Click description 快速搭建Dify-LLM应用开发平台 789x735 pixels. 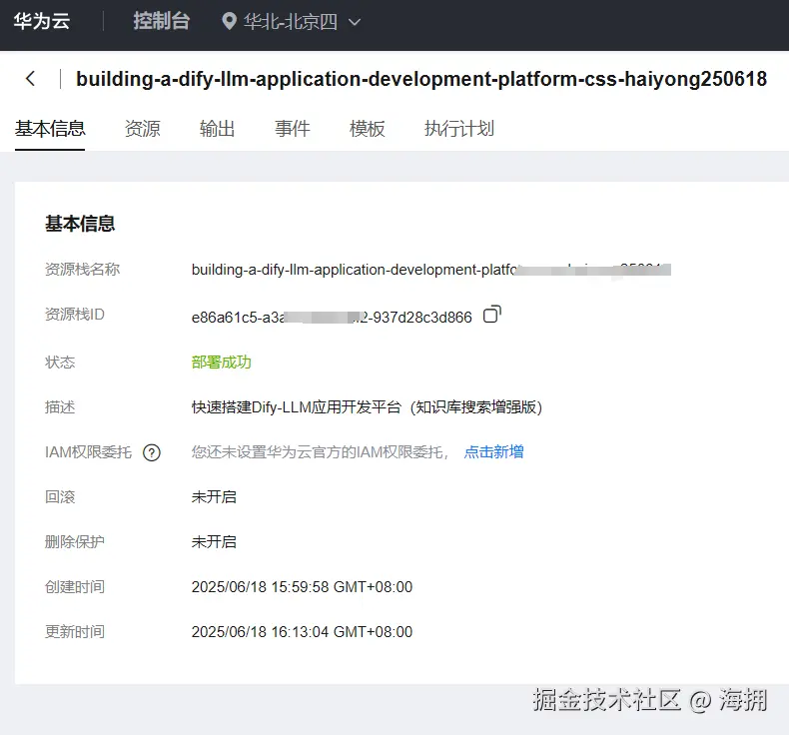pos(367,407)
